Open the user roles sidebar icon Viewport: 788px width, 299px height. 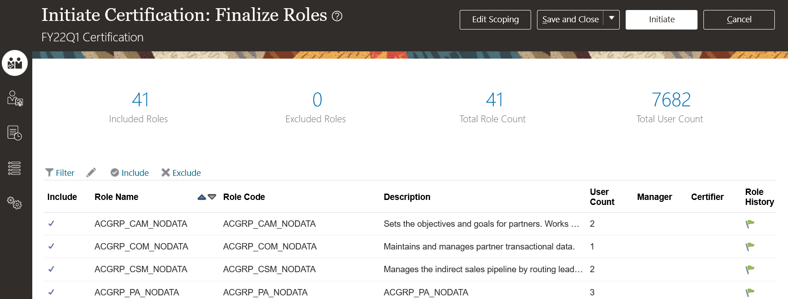pos(15,98)
